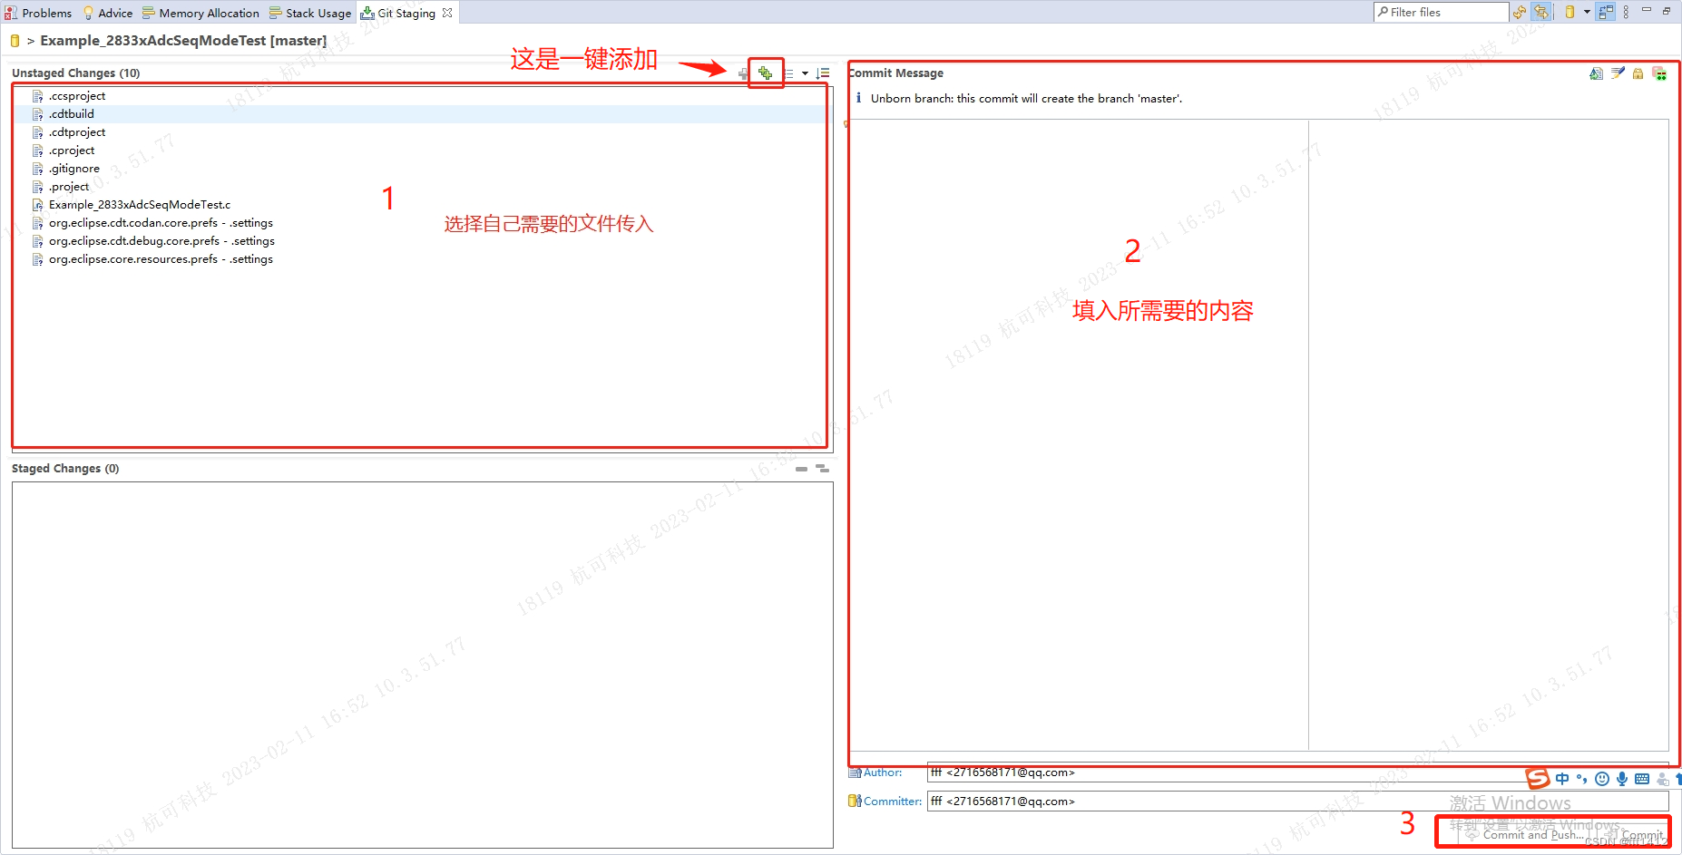Select the green Compute Change-Id icon
The height and width of the screenshot is (855, 1682).
(1660, 73)
